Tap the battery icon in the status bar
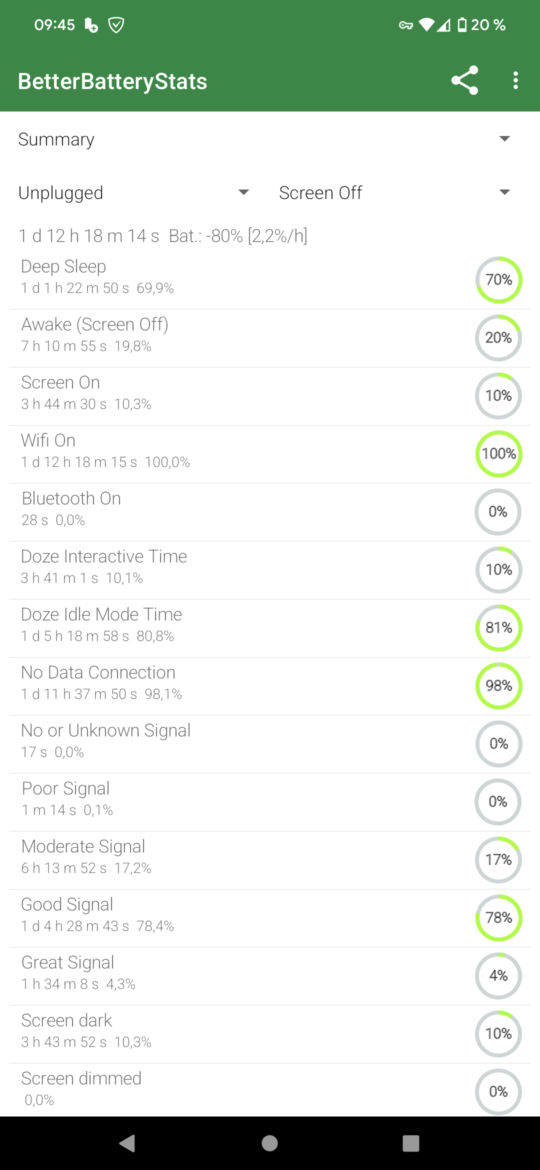Image resolution: width=540 pixels, height=1170 pixels. tap(462, 24)
